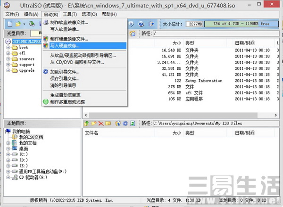
Task: Click the blue gear icon in local toolbar
Action: [125, 124]
